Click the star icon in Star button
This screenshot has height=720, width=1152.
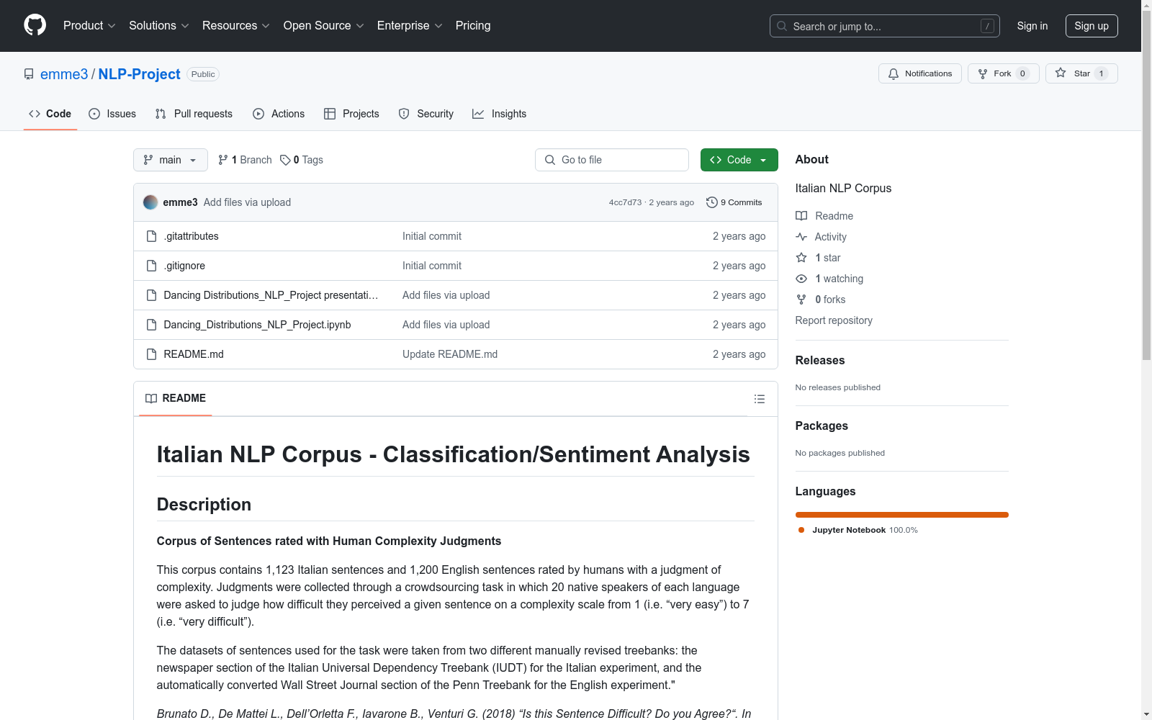(x=1061, y=73)
